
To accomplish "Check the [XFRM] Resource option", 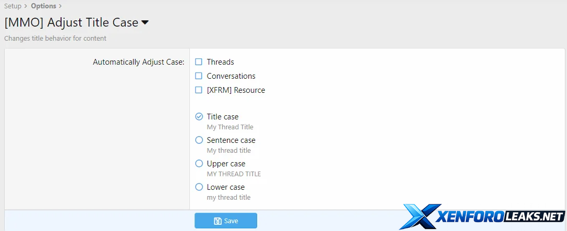I will pyautogui.click(x=199, y=90).
